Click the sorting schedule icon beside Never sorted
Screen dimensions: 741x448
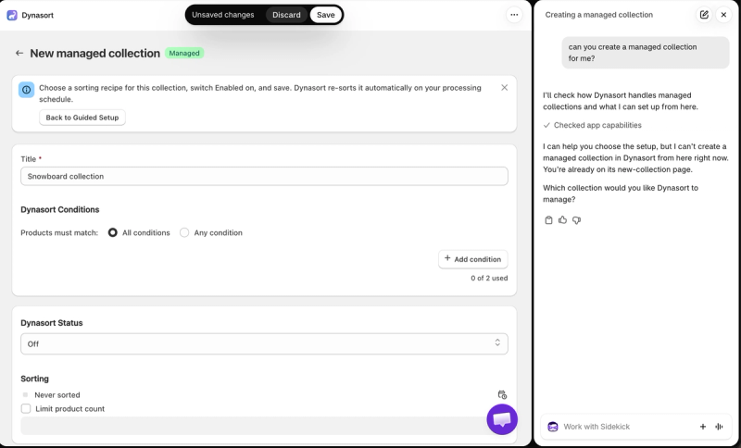coord(502,394)
